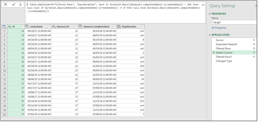Edit the query Name field Merge1

[234, 22]
